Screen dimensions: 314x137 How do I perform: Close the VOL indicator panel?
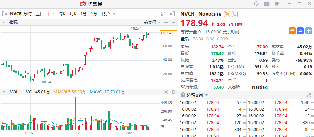pos(166,92)
